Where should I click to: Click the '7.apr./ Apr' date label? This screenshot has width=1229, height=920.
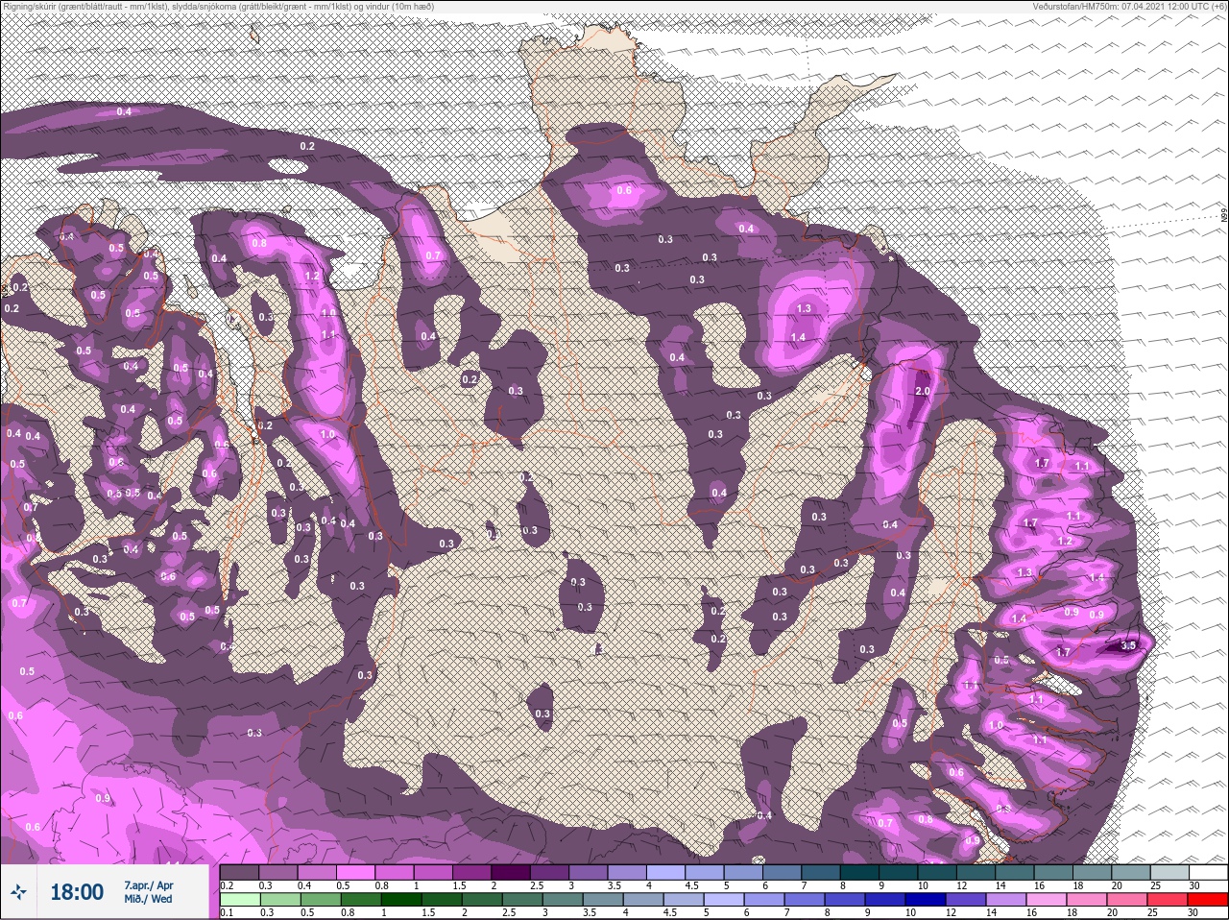tap(149, 885)
